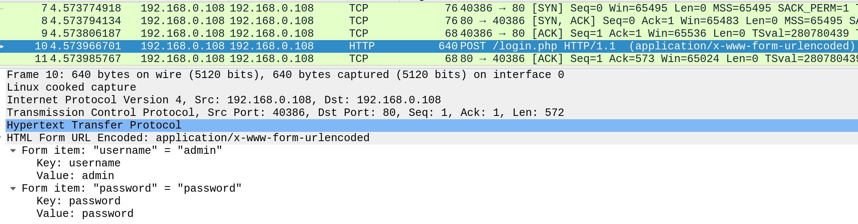
Task: Click the Frame 10 details line
Action: [285, 75]
